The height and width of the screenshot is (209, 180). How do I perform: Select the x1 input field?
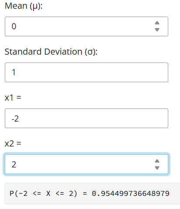coord(86,118)
